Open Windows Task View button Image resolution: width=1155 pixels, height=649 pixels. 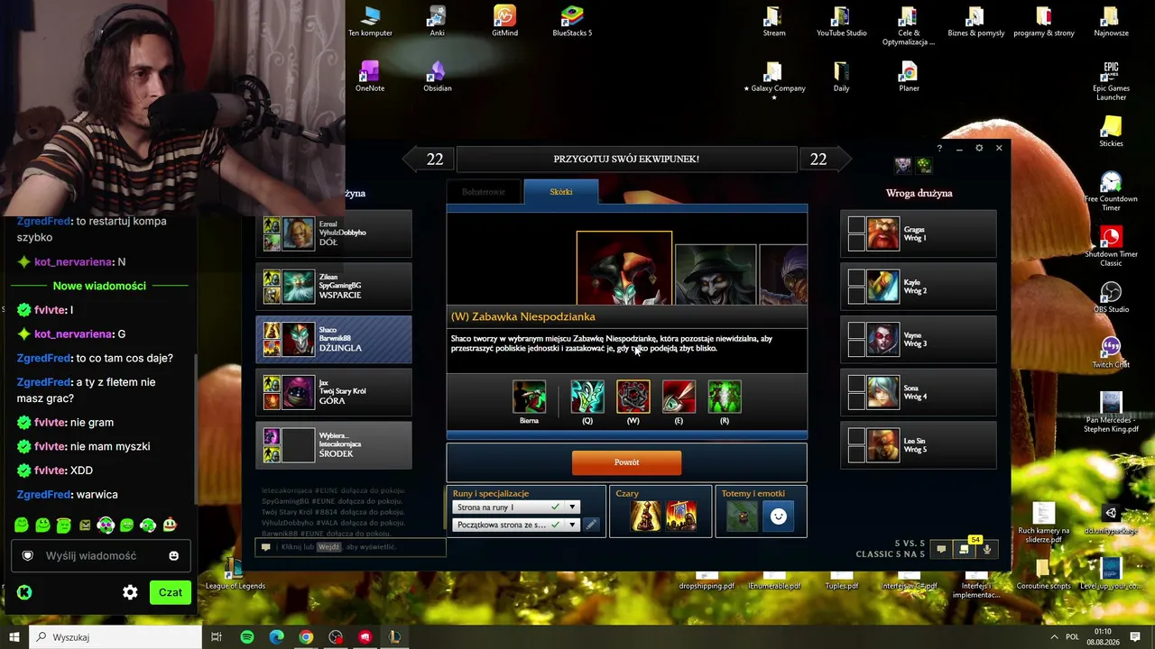217,637
